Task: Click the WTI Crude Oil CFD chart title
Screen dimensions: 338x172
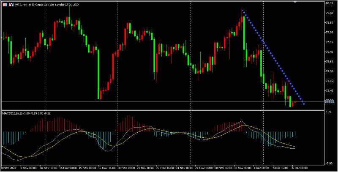Action: [x=47, y=5]
